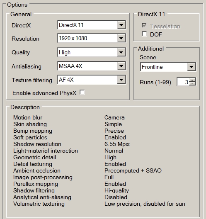The height and width of the screenshot is (219, 206).
Task: Enable the advanced PhysX checkbox
Action: tap(82, 92)
